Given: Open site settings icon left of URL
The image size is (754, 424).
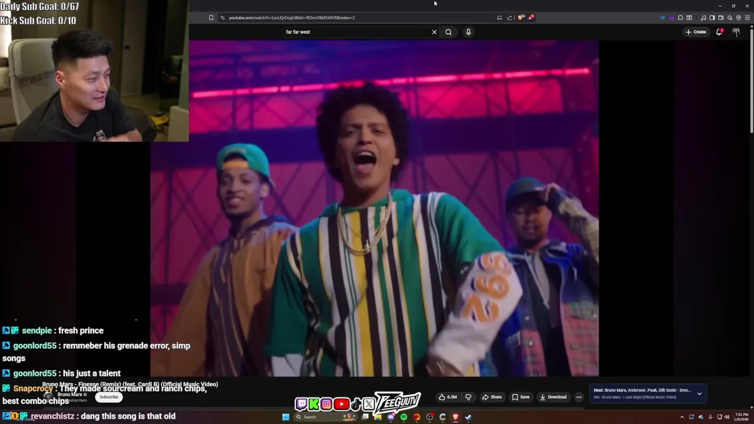Looking at the screenshot, I should (222, 18).
